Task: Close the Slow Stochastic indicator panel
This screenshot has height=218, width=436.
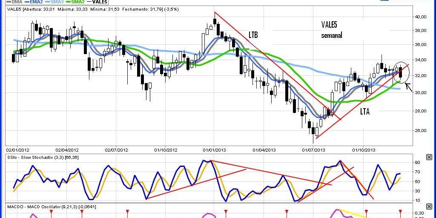Action: tap(429, 157)
